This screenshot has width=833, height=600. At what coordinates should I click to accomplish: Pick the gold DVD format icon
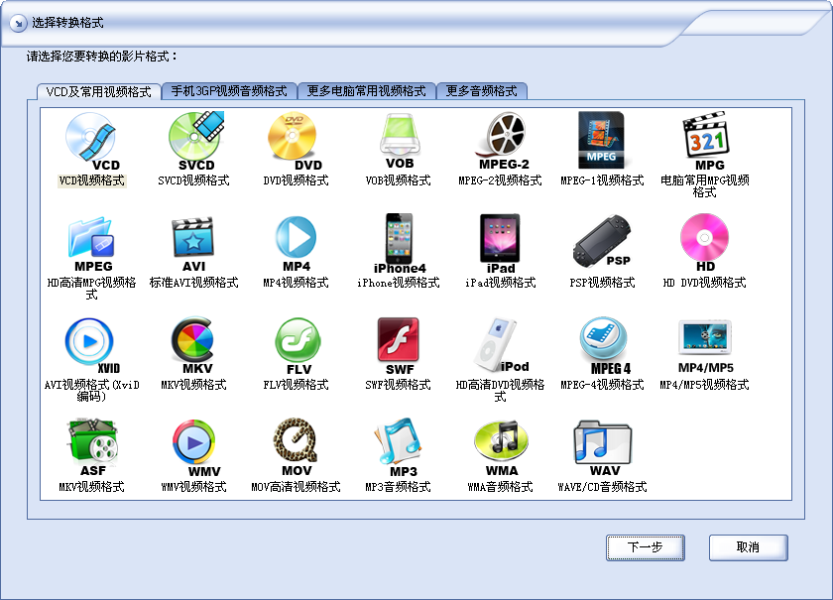296,142
